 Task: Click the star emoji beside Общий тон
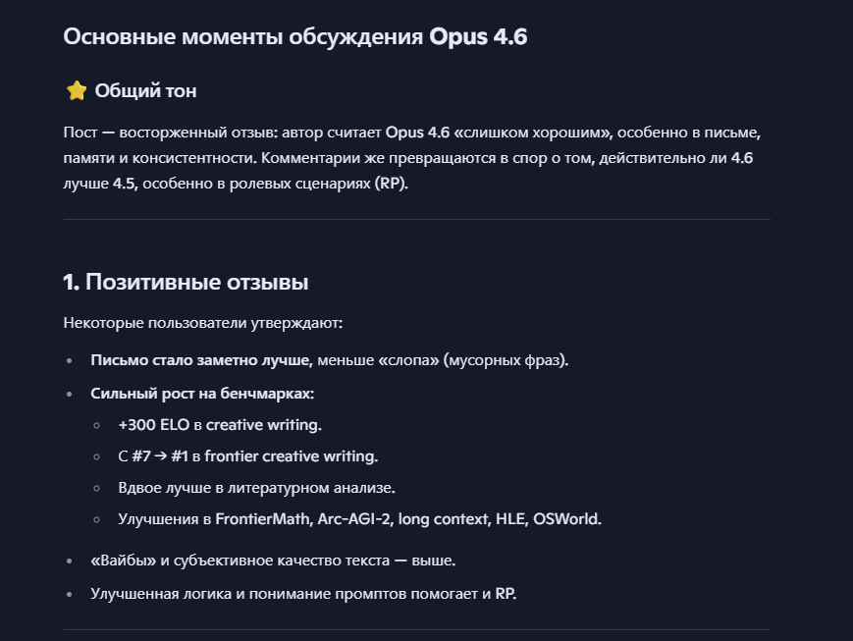(77, 91)
